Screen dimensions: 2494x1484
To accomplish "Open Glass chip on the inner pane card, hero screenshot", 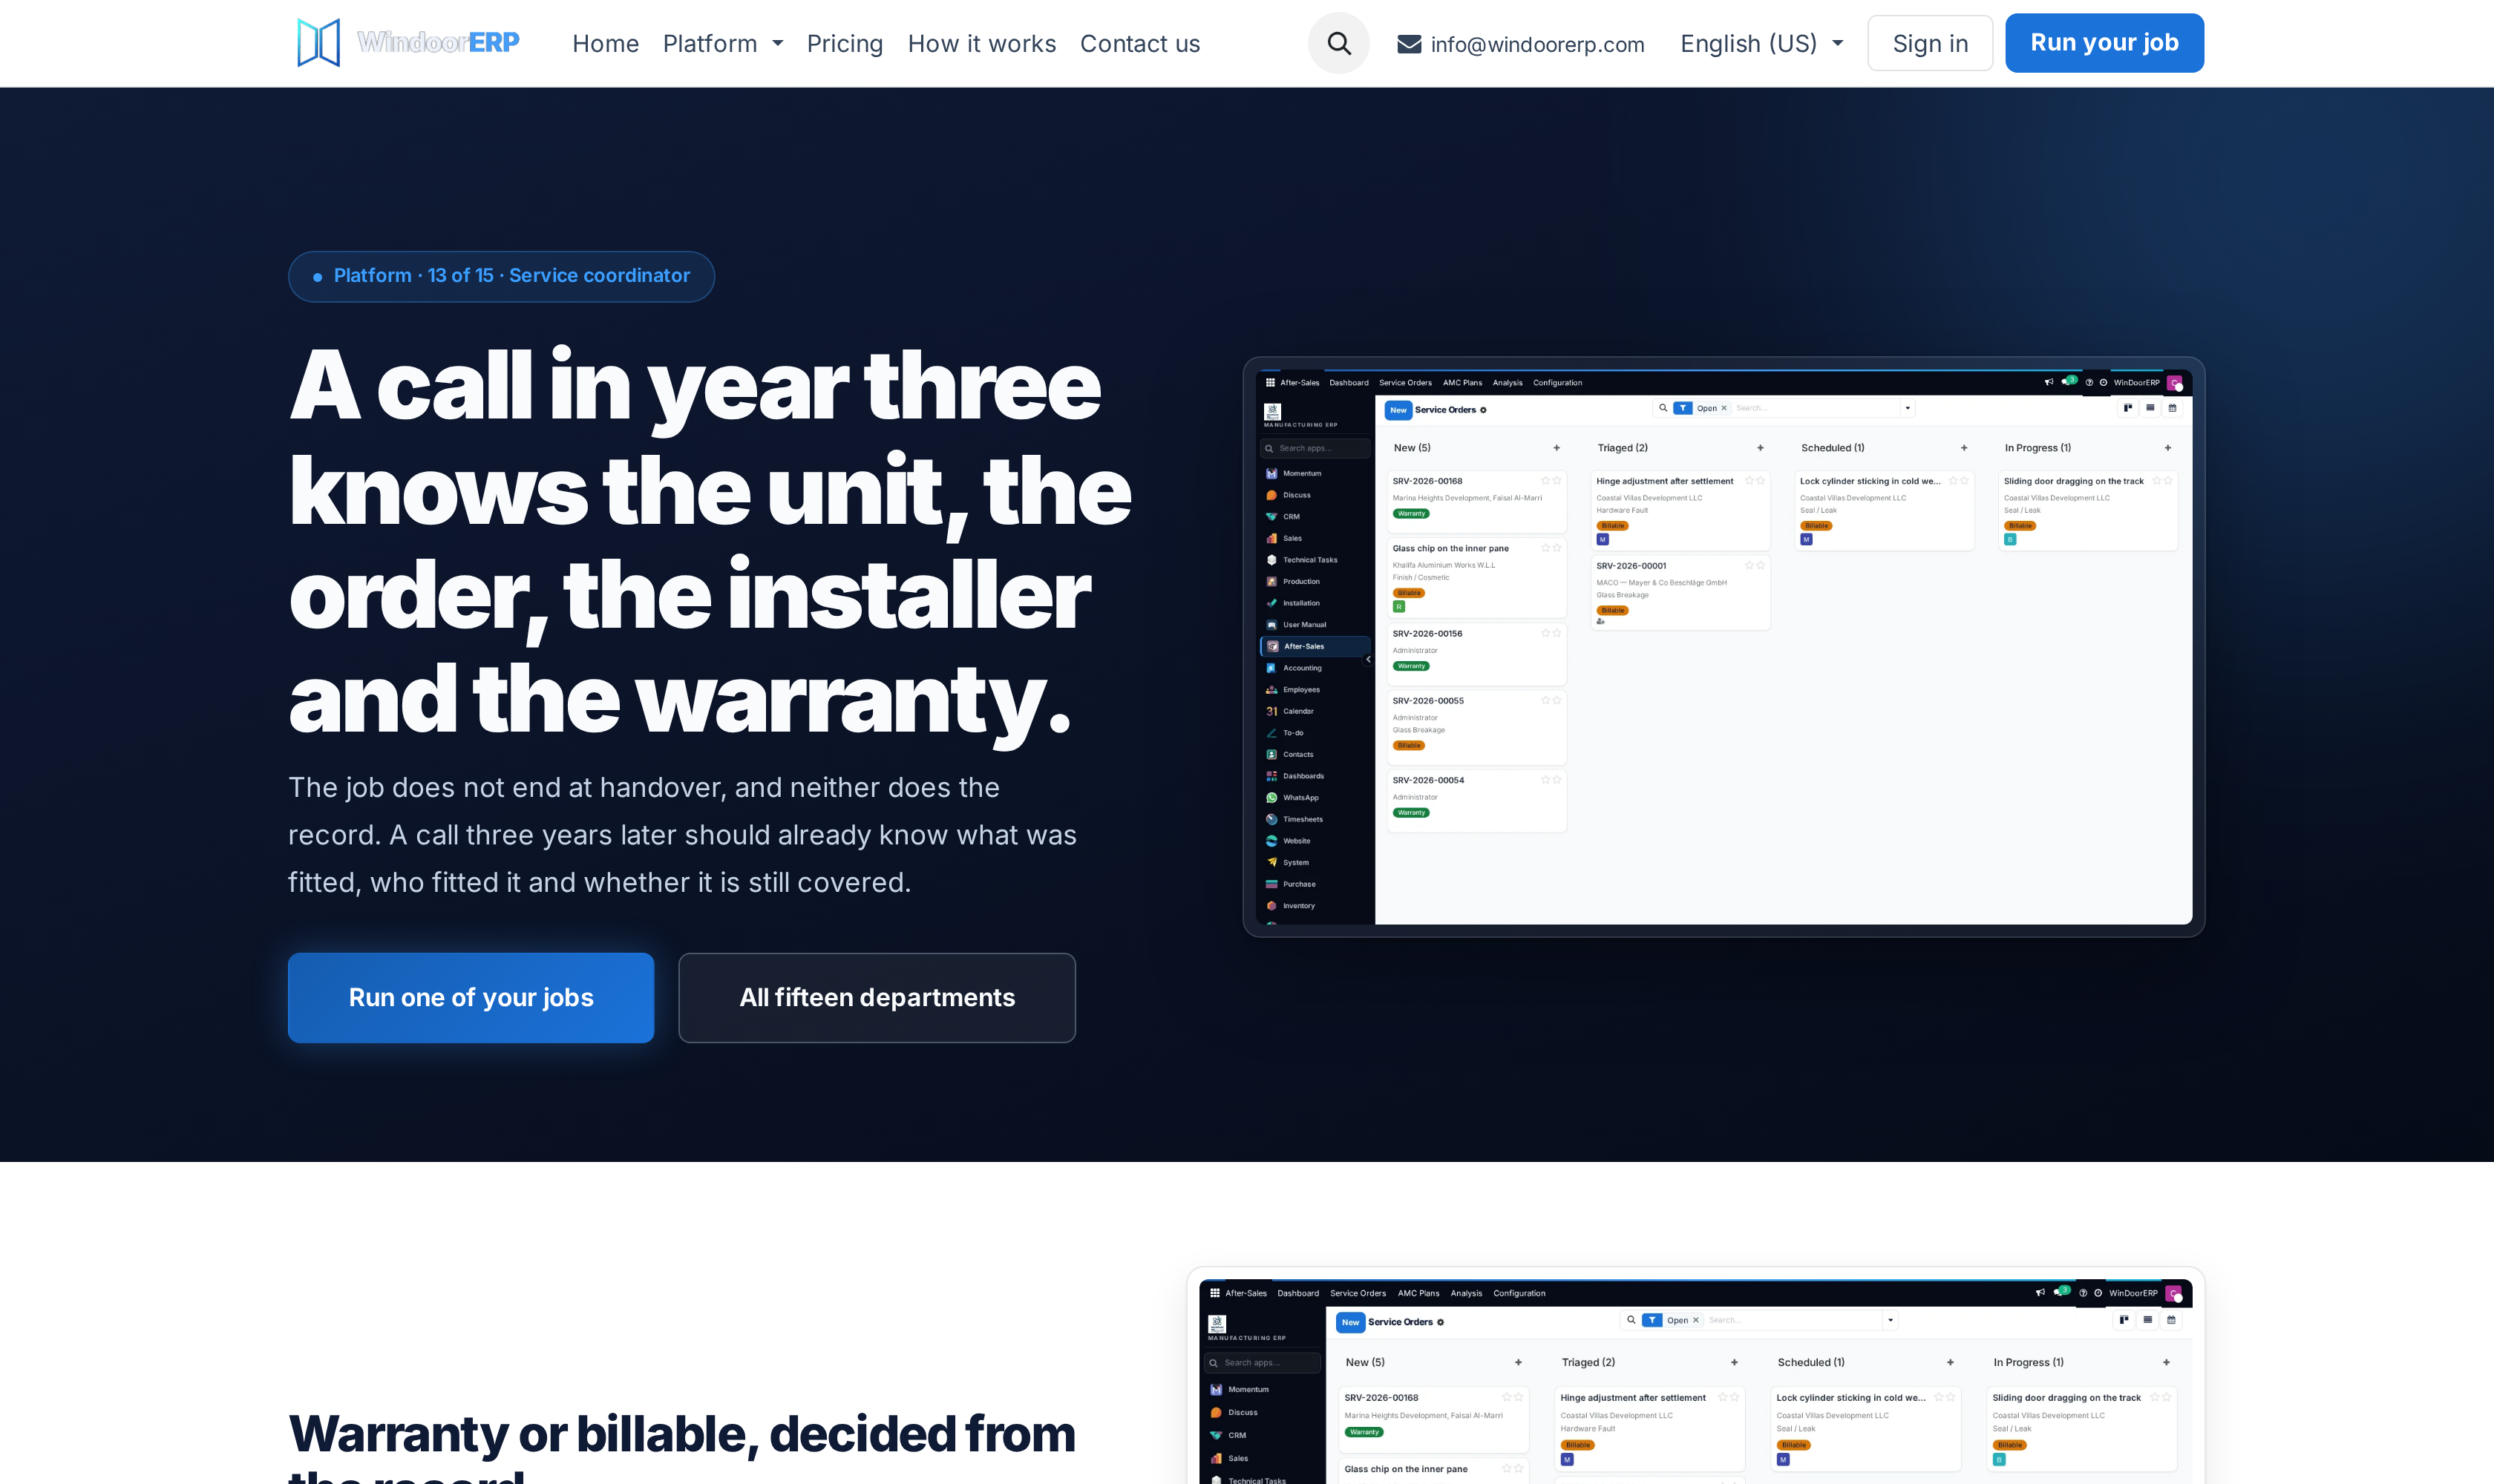I will [x=1476, y=578].
